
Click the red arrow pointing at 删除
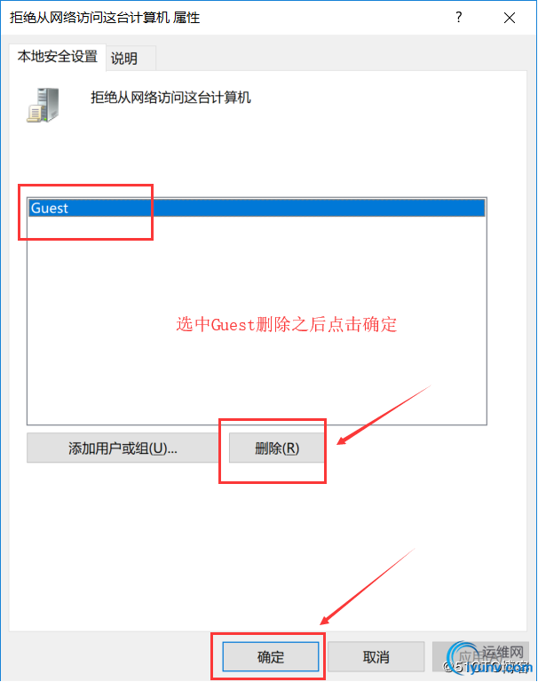pyautogui.click(x=384, y=414)
